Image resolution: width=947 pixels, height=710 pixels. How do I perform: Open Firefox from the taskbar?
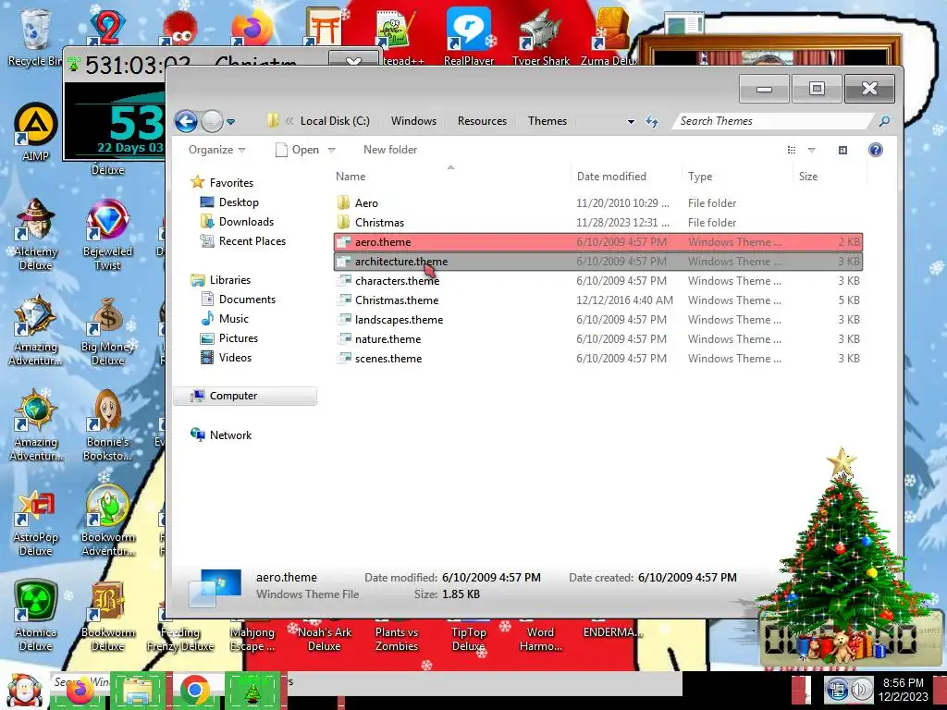[x=80, y=690]
